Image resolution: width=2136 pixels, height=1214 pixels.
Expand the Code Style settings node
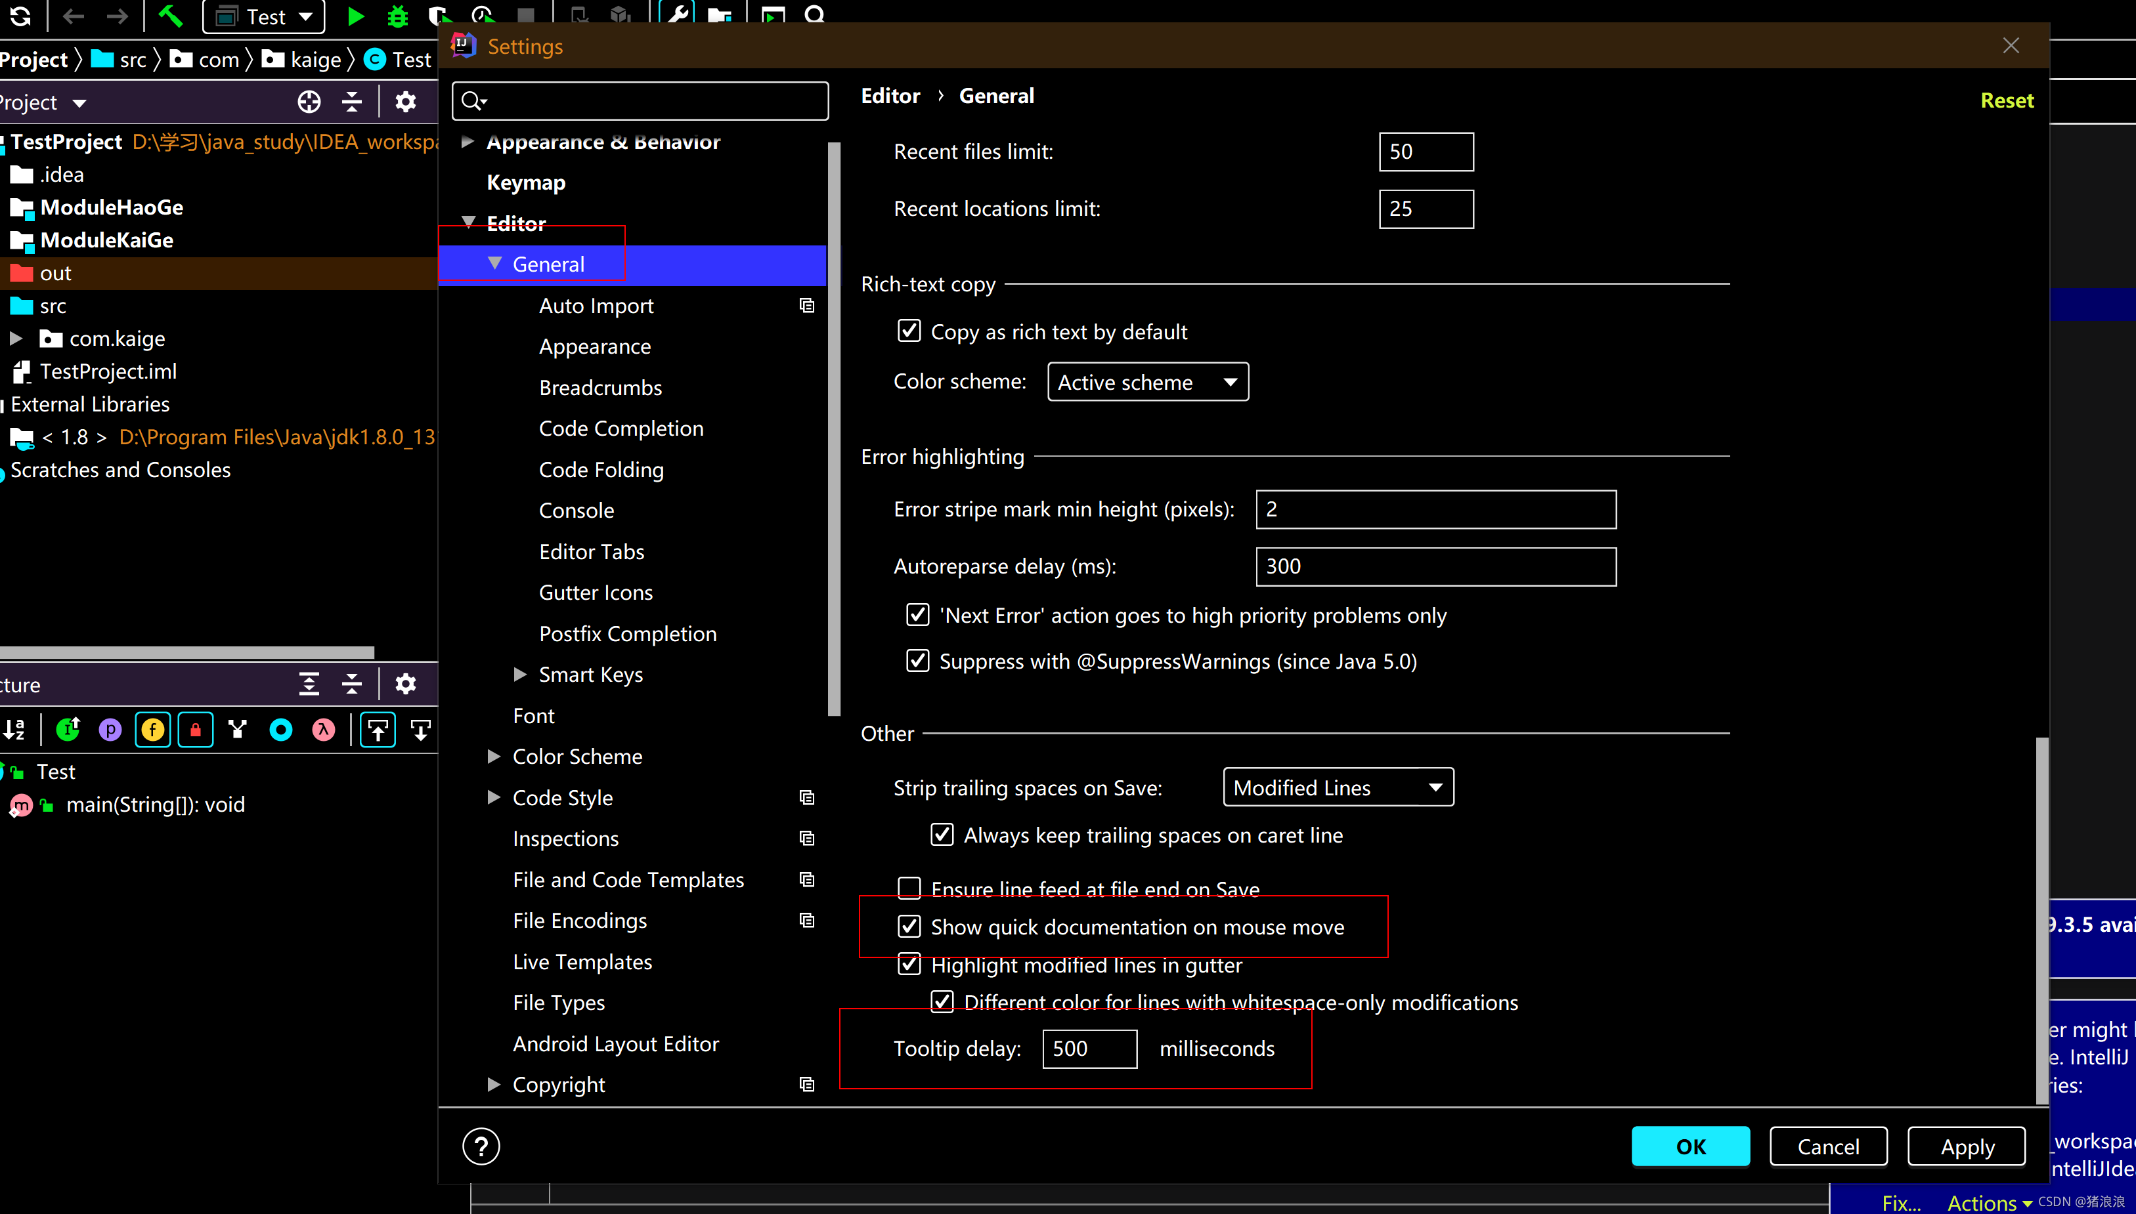click(494, 797)
